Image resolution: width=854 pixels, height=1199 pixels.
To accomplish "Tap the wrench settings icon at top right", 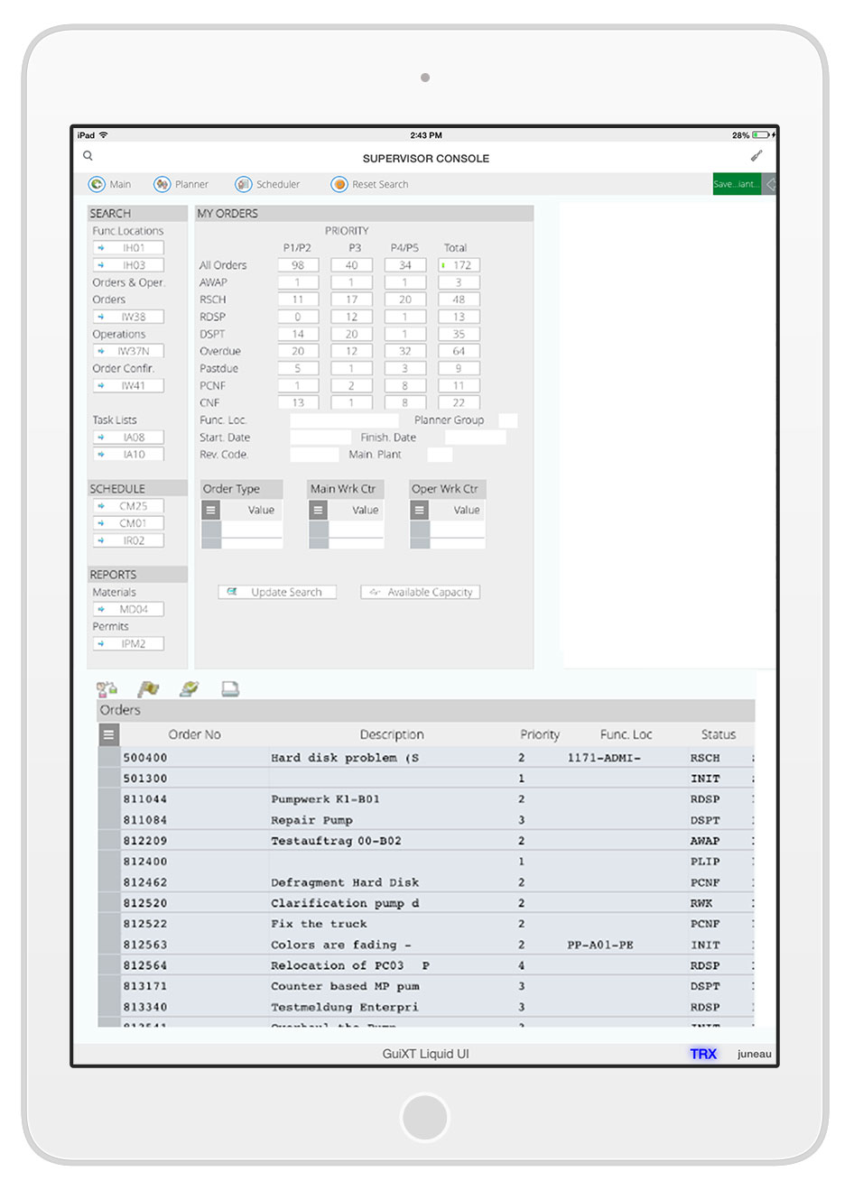I will (x=757, y=156).
